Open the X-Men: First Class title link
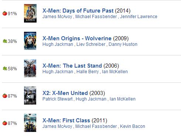181x136 pixels. point(66,120)
